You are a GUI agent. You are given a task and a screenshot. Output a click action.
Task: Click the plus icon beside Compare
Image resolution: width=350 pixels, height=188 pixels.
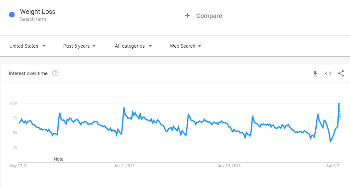pos(187,16)
